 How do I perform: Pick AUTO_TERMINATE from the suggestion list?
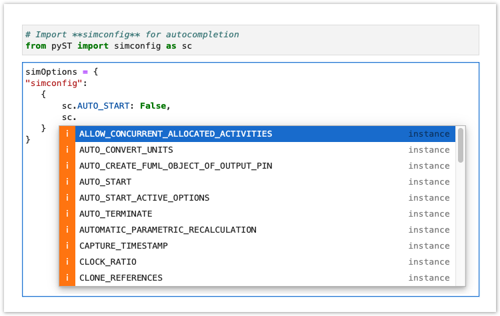115,214
